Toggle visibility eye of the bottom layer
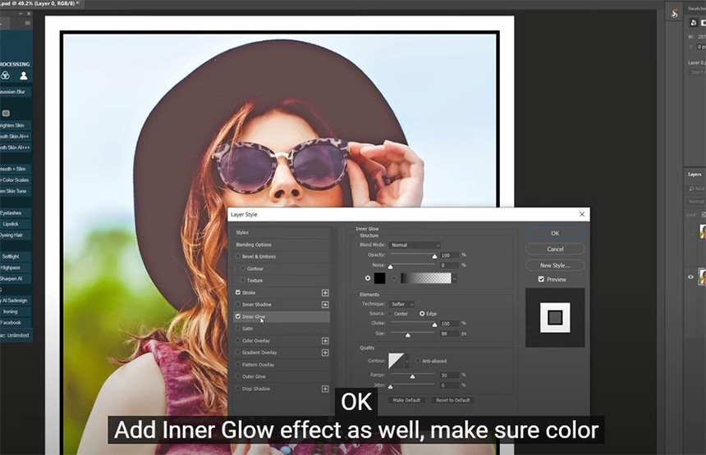The height and width of the screenshot is (455, 706). click(690, 277)
